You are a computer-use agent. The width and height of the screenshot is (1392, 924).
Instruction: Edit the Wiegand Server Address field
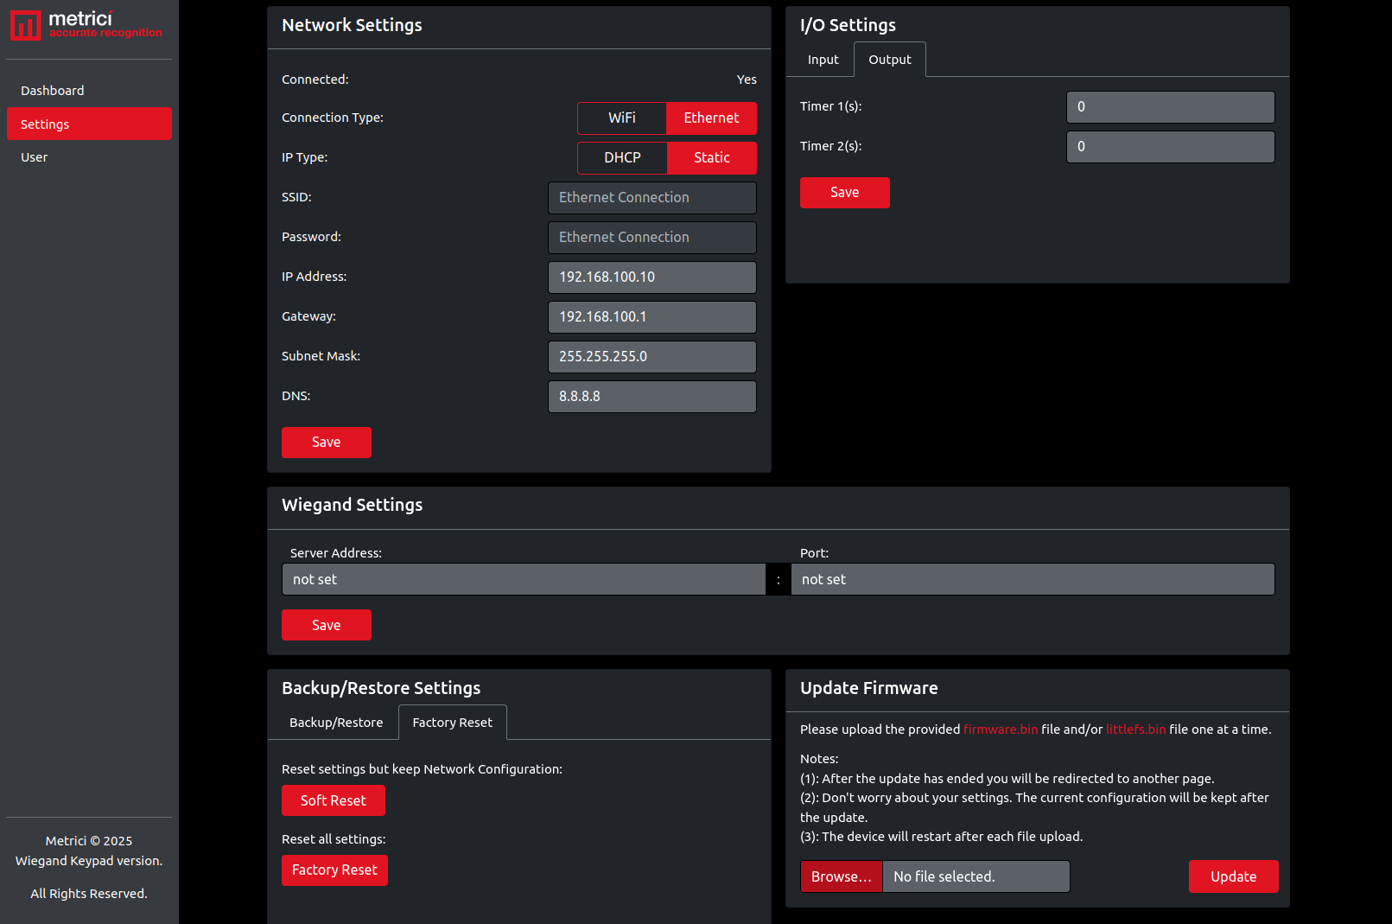coord(524,579)
